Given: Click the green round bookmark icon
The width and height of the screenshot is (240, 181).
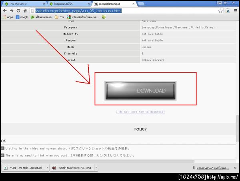Looking at the screenshot, I should [x=104, y=17].
